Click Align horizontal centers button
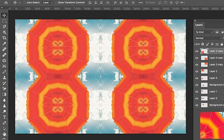 (x=96, y=3)
